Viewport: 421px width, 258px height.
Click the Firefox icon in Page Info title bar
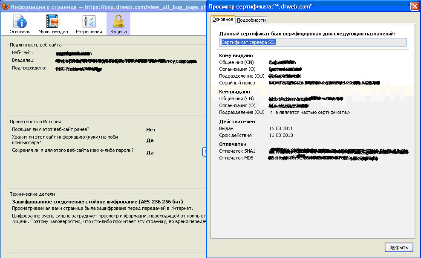click(x=5, y=6)
